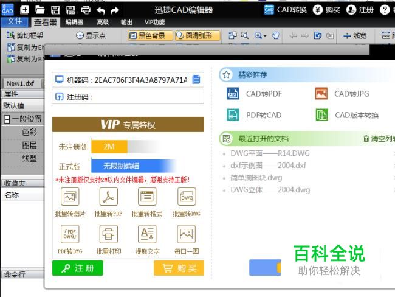
Task: Open recent file DWG平面——R14.DWG
Action: 270,153
